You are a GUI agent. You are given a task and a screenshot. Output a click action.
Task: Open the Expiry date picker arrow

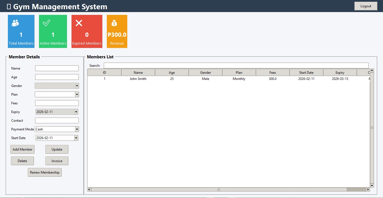[76, 112]
